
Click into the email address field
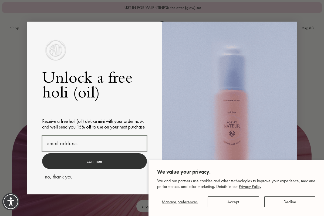click(94, 143)
